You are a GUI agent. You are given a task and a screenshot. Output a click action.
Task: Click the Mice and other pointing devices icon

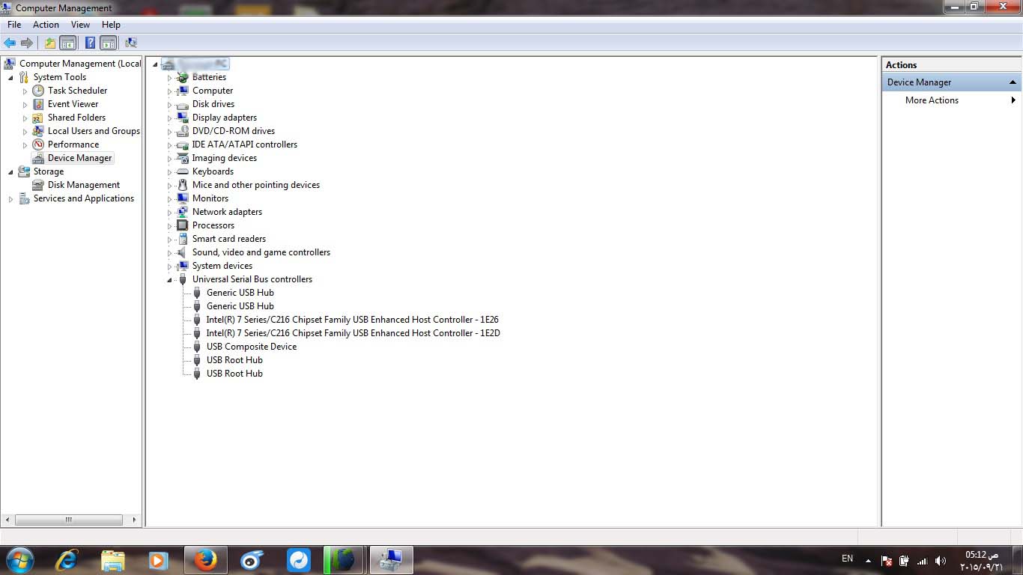coord(182,185)
